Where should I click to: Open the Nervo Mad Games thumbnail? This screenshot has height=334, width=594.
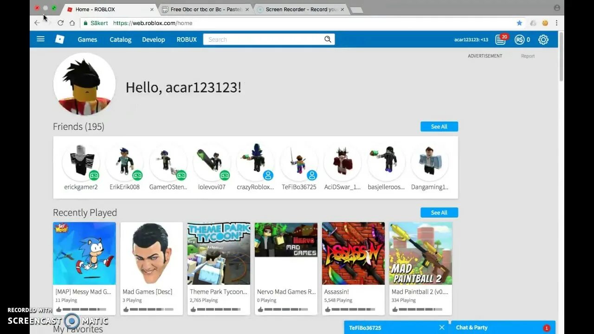[x=286, y=253]
